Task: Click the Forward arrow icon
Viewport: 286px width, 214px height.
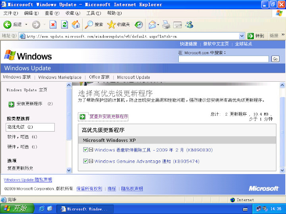Action: coord(36,25)
